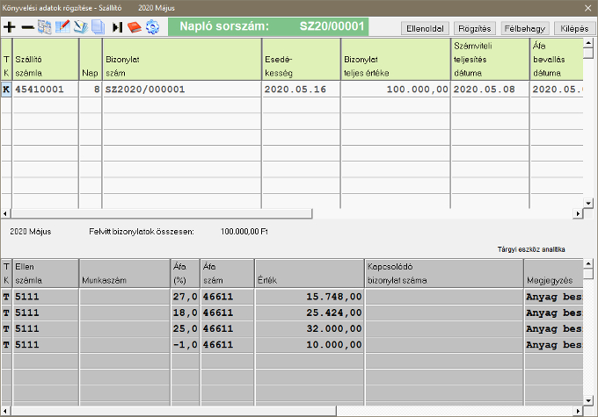Open the blue gear settings icon
This screenshot has width=598, height=417.
pyautogui.click(x=152, y=27)
